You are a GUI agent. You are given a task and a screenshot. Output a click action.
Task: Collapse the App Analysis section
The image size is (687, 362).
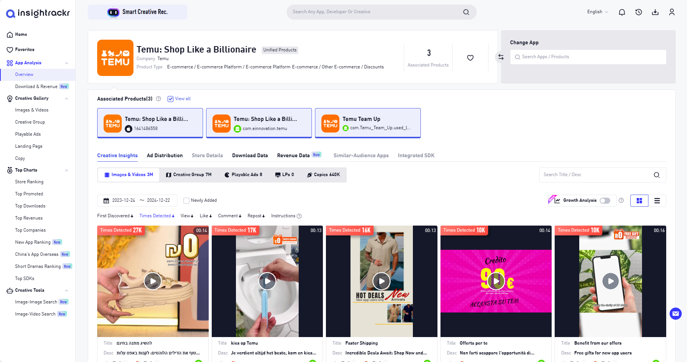pyautogui.click(x=67, y=63)
